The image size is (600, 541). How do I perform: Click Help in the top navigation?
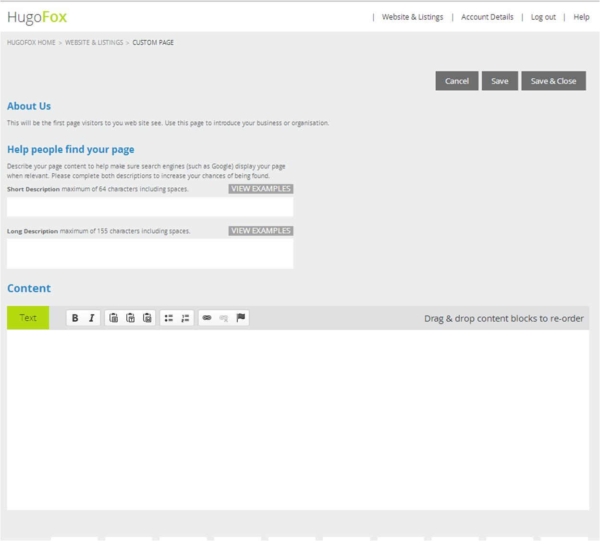[581, 17]
